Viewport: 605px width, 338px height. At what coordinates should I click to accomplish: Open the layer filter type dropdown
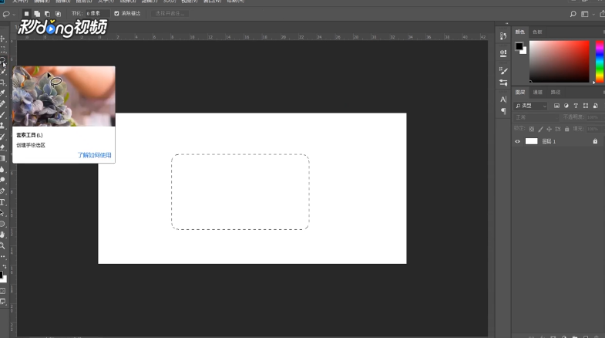tap(531, 106)
